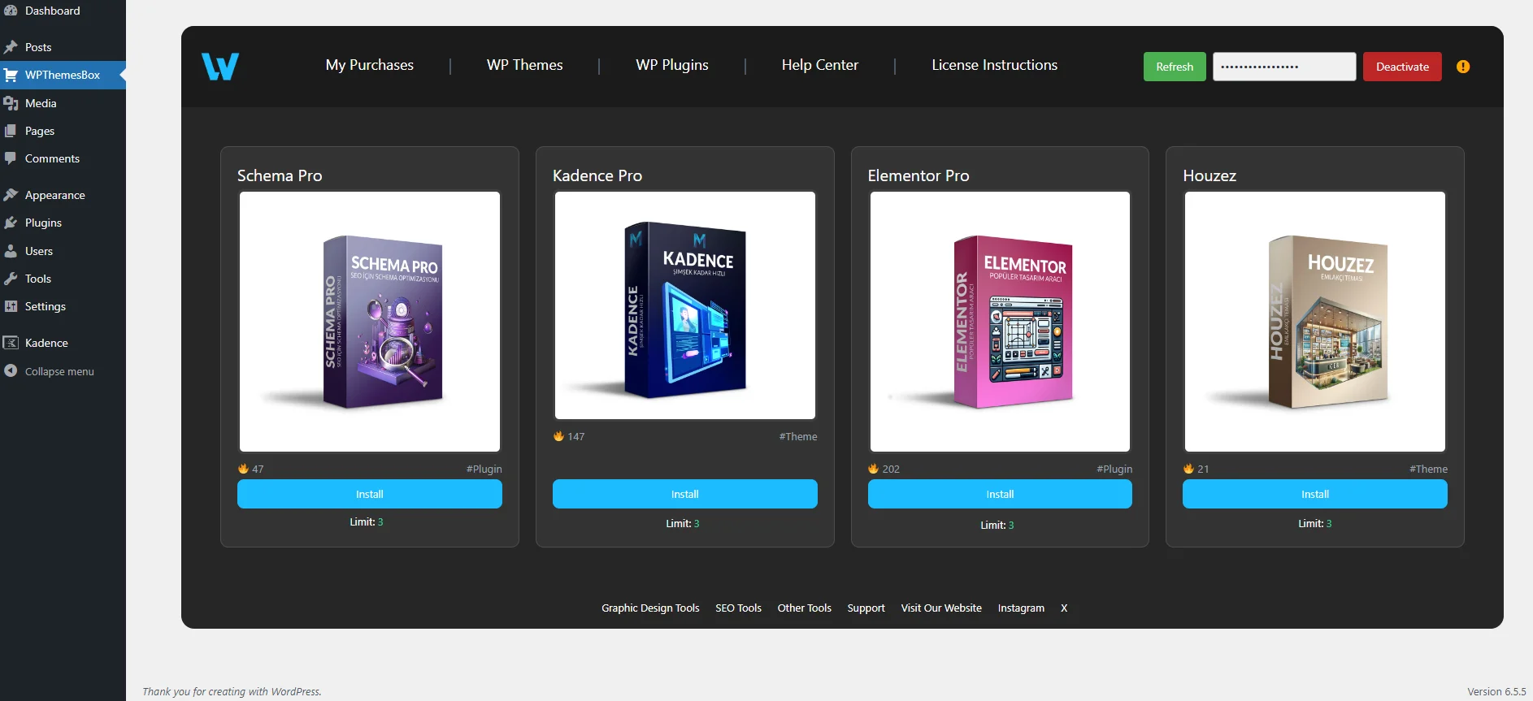Screen dimensions: 1533x701
Task: Open SEO Tools footer link
Action: [x=738, y=608]
